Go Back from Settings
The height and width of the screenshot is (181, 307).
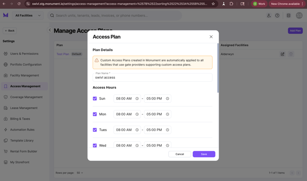tap(10, 31)
